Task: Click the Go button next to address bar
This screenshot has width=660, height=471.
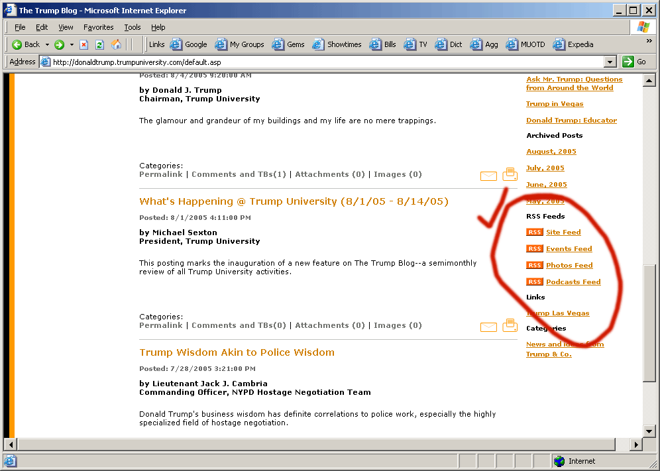Action: click(x=634, y=62)
